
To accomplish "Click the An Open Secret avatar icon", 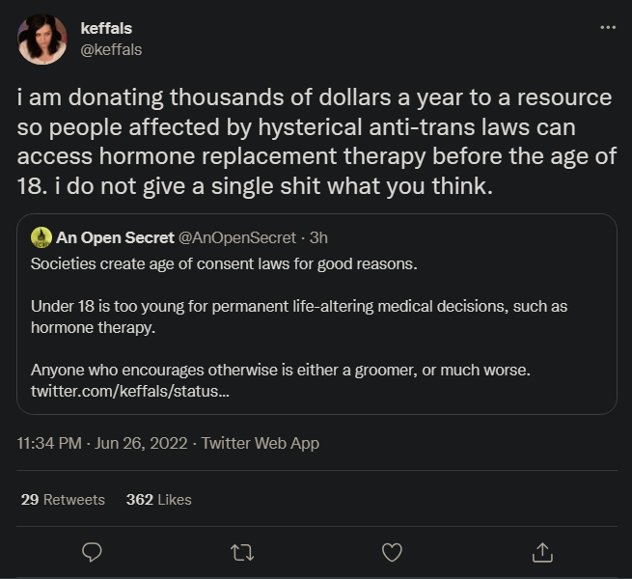I will click(x=41, y=236).
